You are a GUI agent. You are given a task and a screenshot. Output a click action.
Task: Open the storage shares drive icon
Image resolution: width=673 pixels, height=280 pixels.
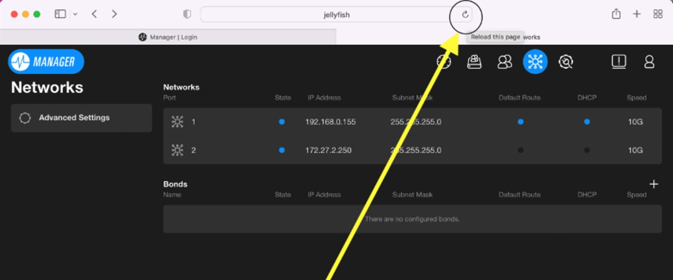(474, 62)
